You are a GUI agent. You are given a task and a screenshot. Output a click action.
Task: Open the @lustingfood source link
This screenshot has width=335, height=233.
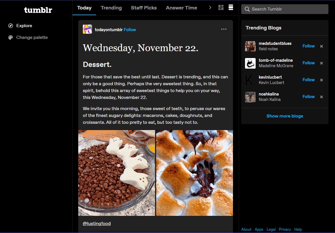[97, 223]
